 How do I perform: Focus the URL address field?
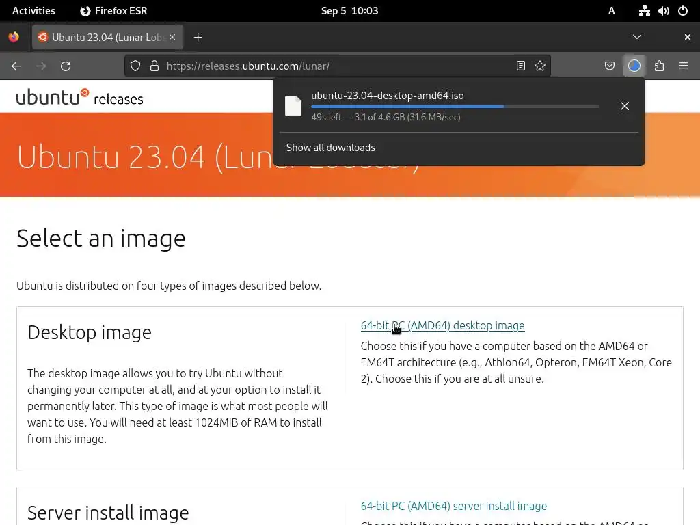(339, 66)
